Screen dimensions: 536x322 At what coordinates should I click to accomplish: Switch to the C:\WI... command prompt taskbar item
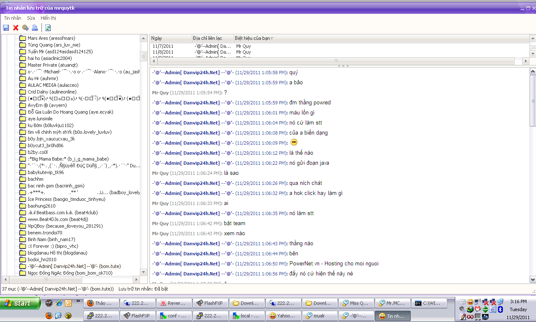point(429,303)
